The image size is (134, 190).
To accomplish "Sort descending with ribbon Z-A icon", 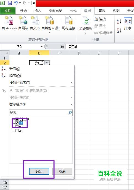I will click(119, 30).
